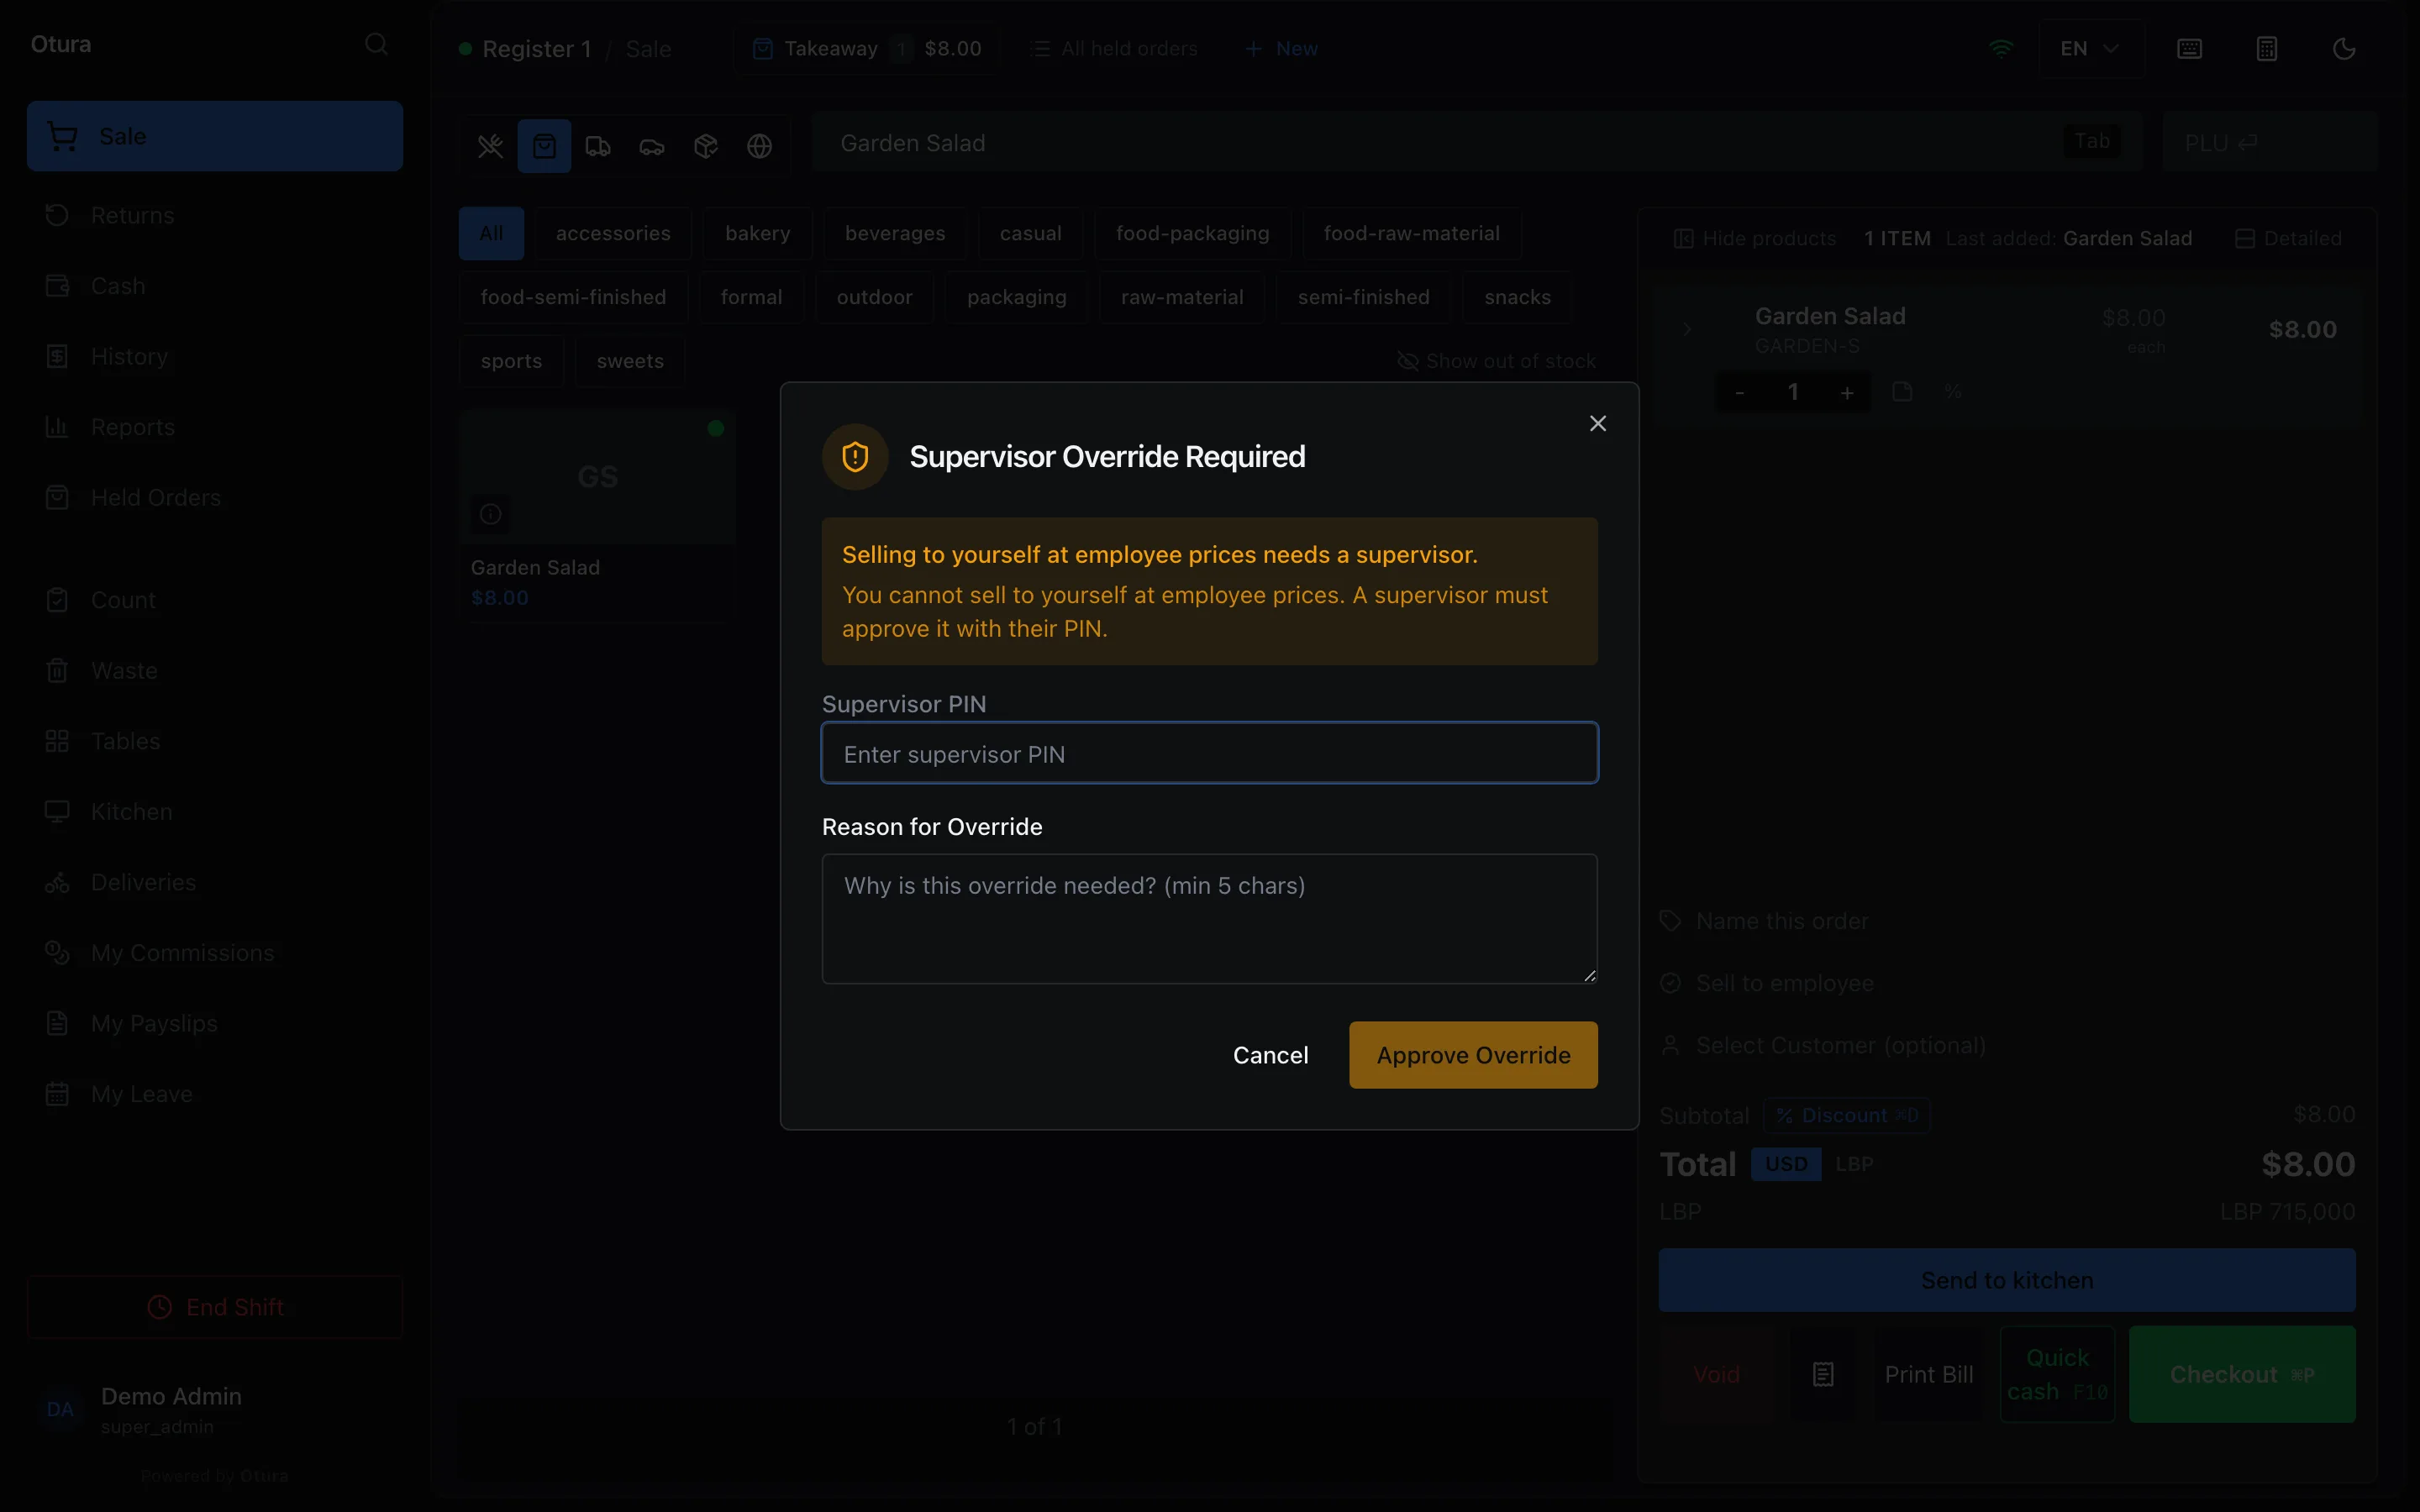The height and width of the screenshot is (1512, 2420).
Task: Click product search field showing Garden Salad
Action: tap(1476, 143)
